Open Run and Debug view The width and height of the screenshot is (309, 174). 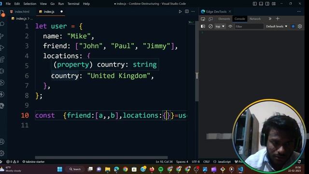(2, 47)
